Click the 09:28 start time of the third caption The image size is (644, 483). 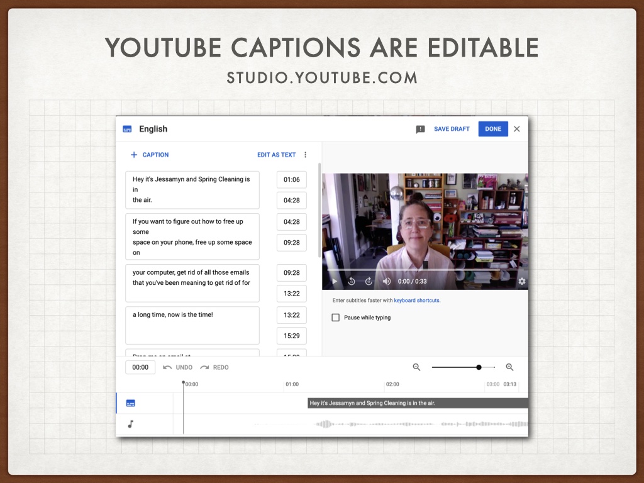tap(292, 273)
